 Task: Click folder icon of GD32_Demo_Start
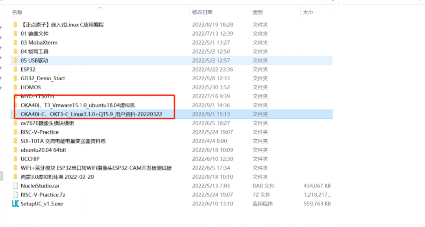[15, 78]
